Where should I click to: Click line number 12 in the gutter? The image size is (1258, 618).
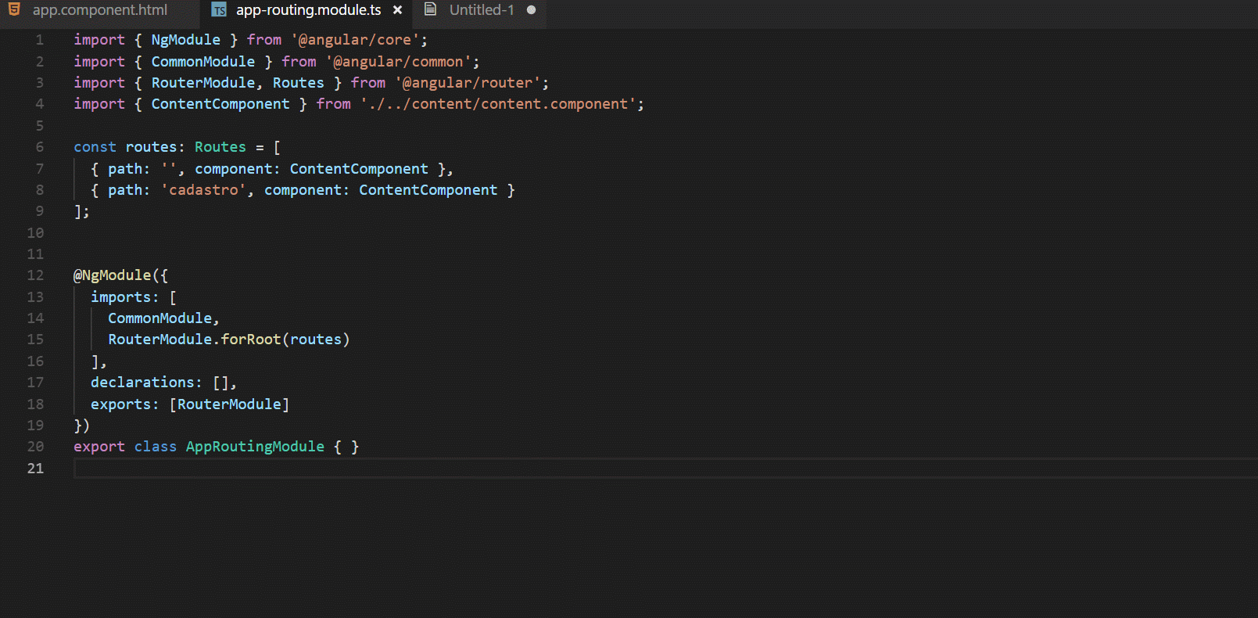(x=36, y=275)
